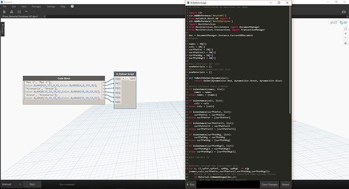Click the zoom out minus icon
Viewport: 349px width, 189px height.
[x=345, y=37]
